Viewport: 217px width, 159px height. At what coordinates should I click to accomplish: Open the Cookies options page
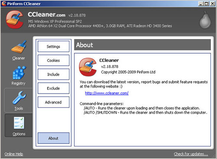tap(53, 60)
